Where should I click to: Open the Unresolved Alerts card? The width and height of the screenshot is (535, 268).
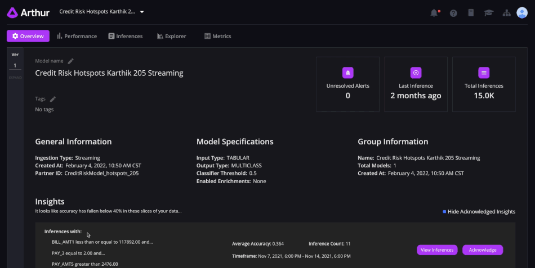pyautogui.click(x=347, y=84)
